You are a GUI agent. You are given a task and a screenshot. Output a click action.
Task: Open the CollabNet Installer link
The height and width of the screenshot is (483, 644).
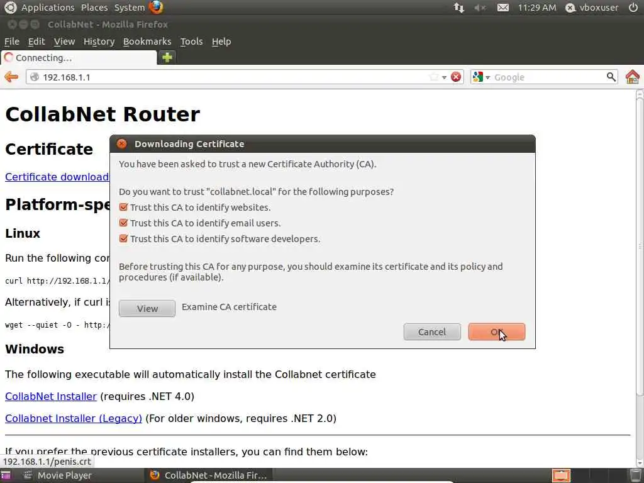[x=51, y=396]
